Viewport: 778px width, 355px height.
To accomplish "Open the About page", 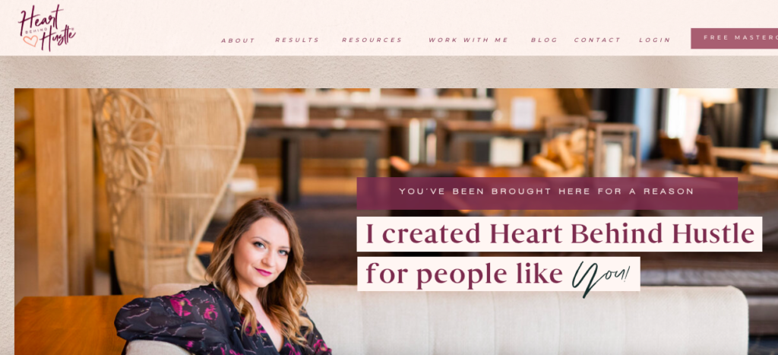I will coord(238,40).
